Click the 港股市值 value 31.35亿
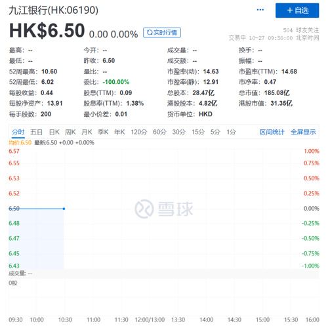This screenshot has height=328, width=328. [x=281, y=103]
